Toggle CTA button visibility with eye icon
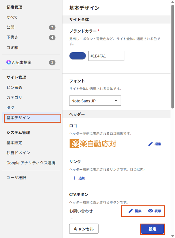 coord(150,211)
